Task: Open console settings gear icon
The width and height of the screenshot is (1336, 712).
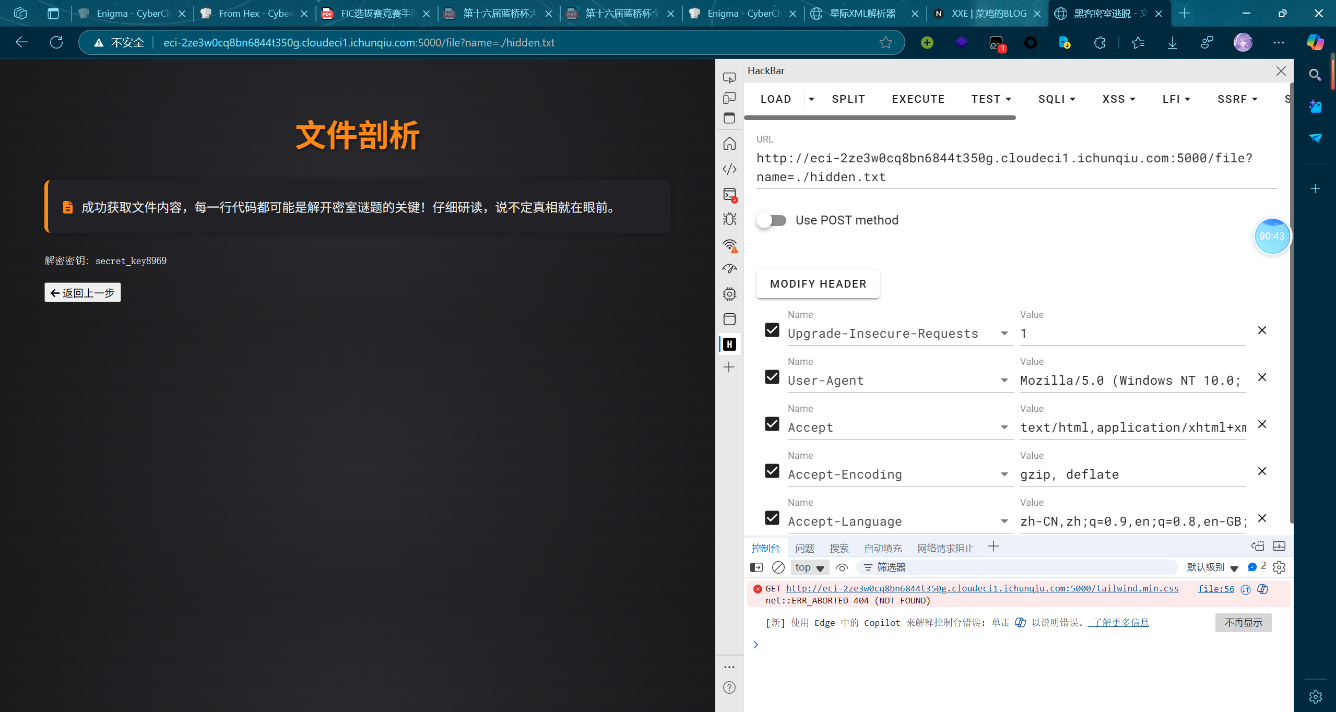Action: [1279, 567]
